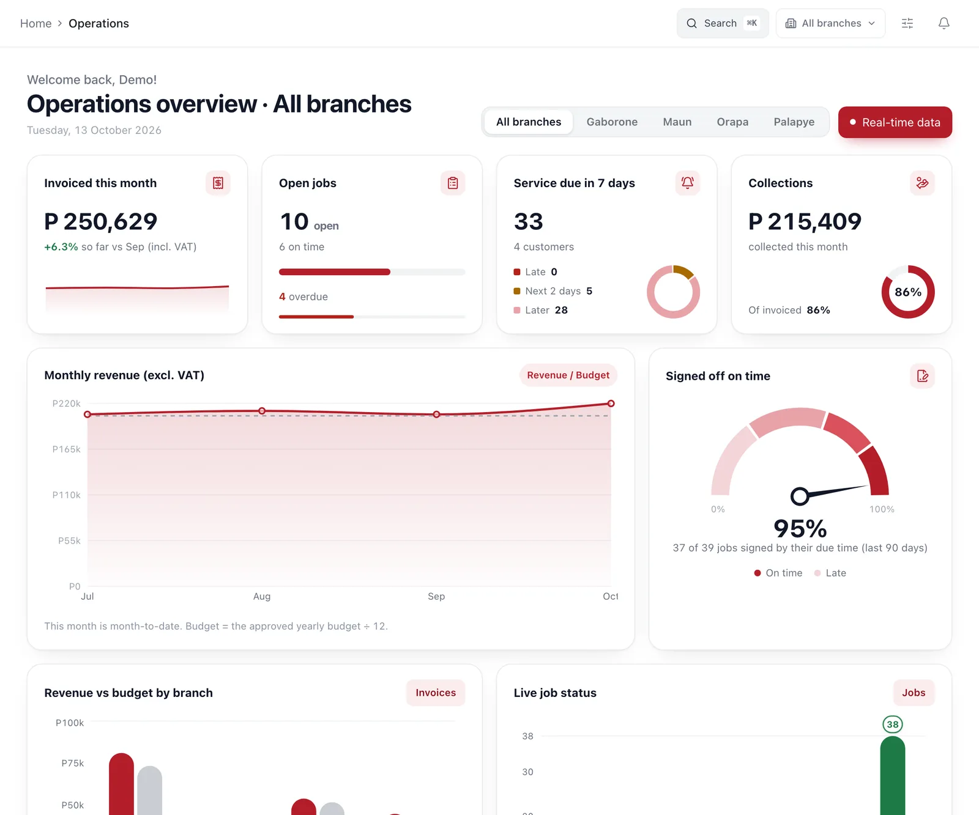
Task: Select the All branches tab
Action: (x=529, y=122)
